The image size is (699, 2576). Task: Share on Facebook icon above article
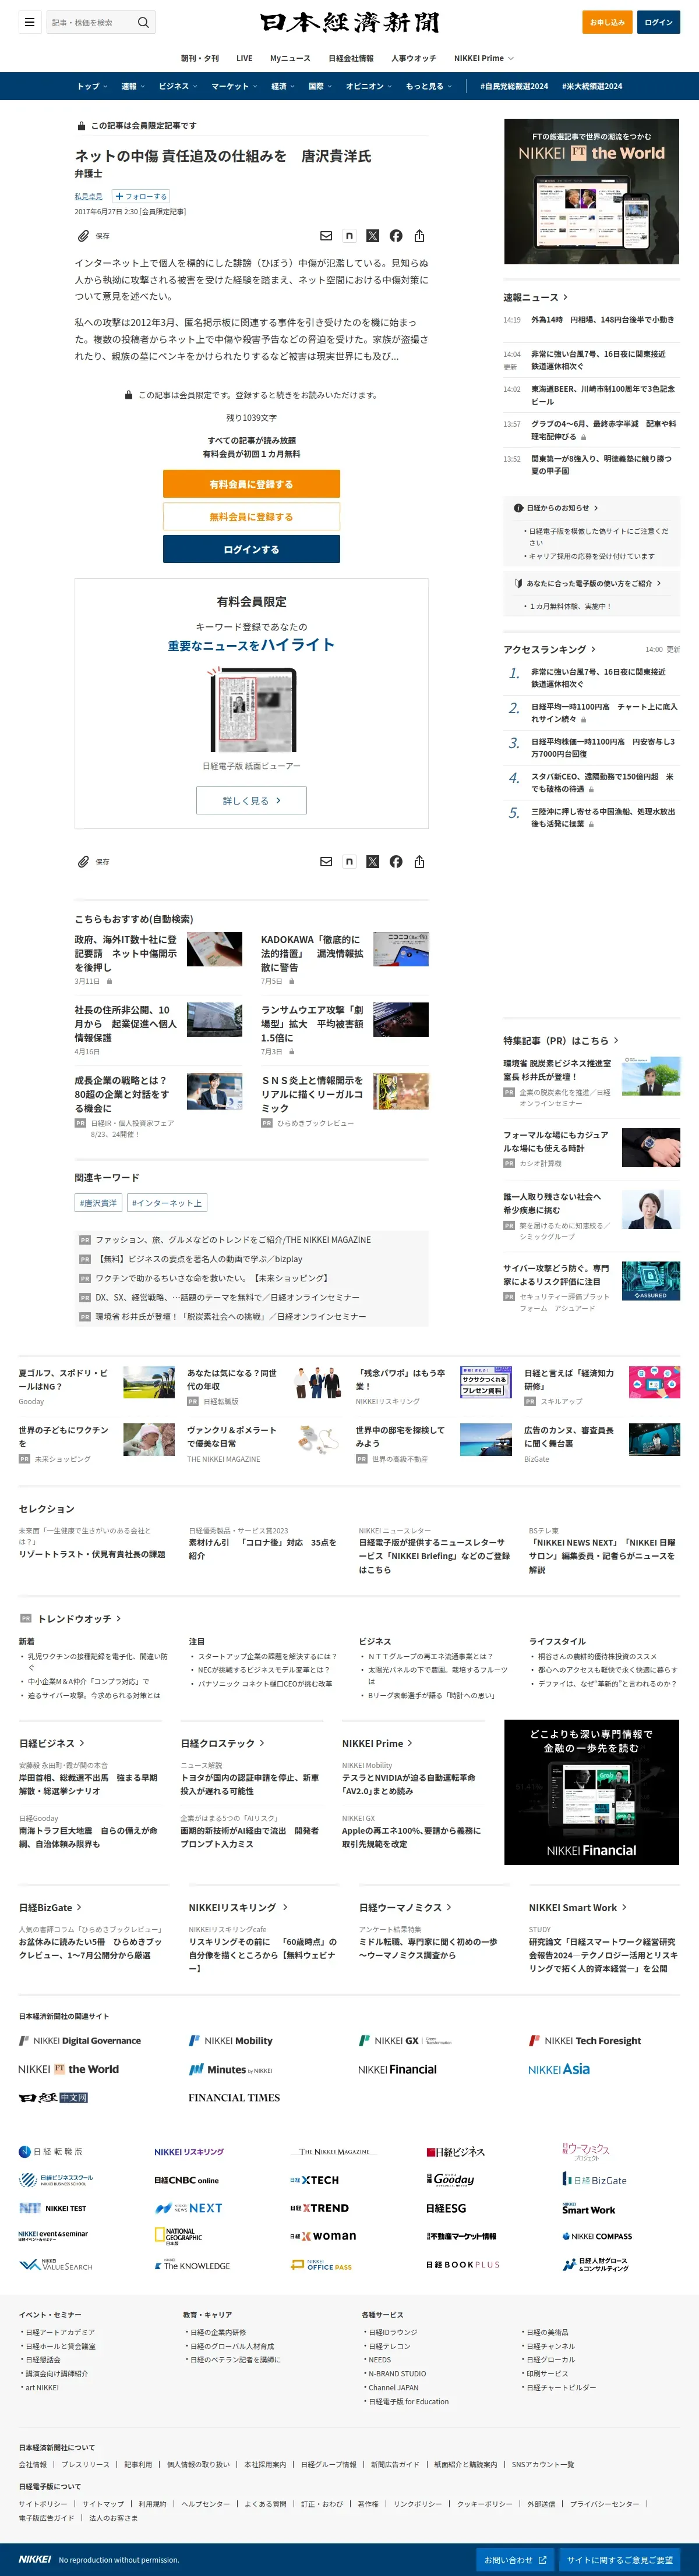pyautogui.click(x=396, y=236)
